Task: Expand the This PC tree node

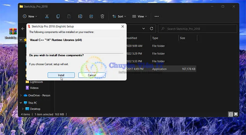Action: [x=21, y=103]
